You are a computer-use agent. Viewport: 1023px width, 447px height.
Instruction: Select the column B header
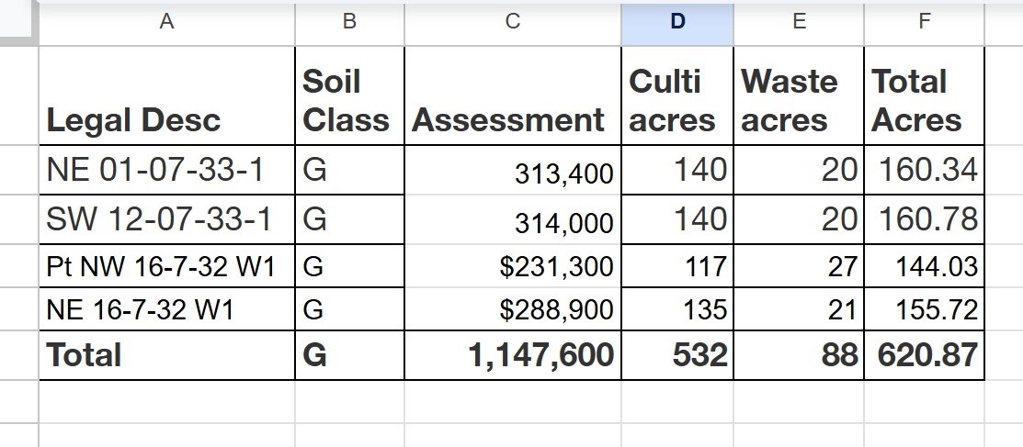tap(349, 23)
